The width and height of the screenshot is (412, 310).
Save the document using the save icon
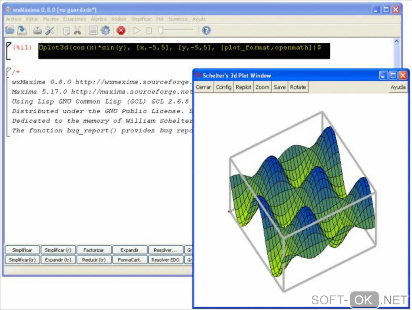(x=22, y=30)
